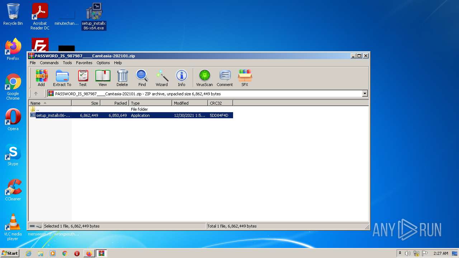Go up one folder level
This screenshot has height=258, width=459.
36,94
